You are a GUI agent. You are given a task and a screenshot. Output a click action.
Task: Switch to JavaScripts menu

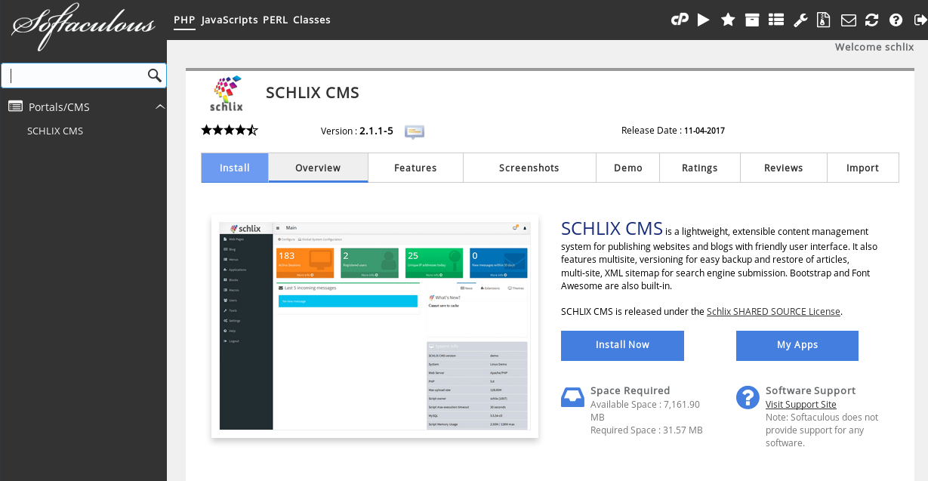[230, 20]
